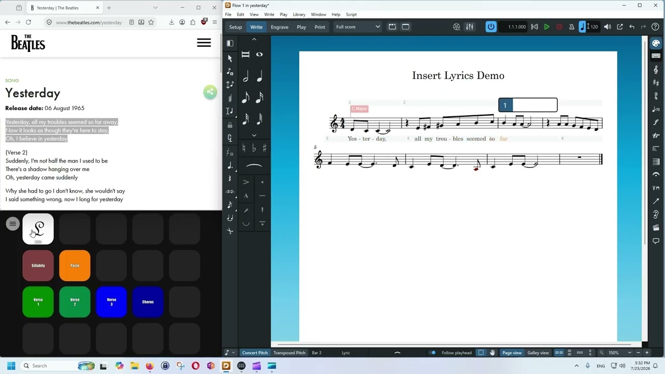Apply the natural accidental

[x=245, y=149]
